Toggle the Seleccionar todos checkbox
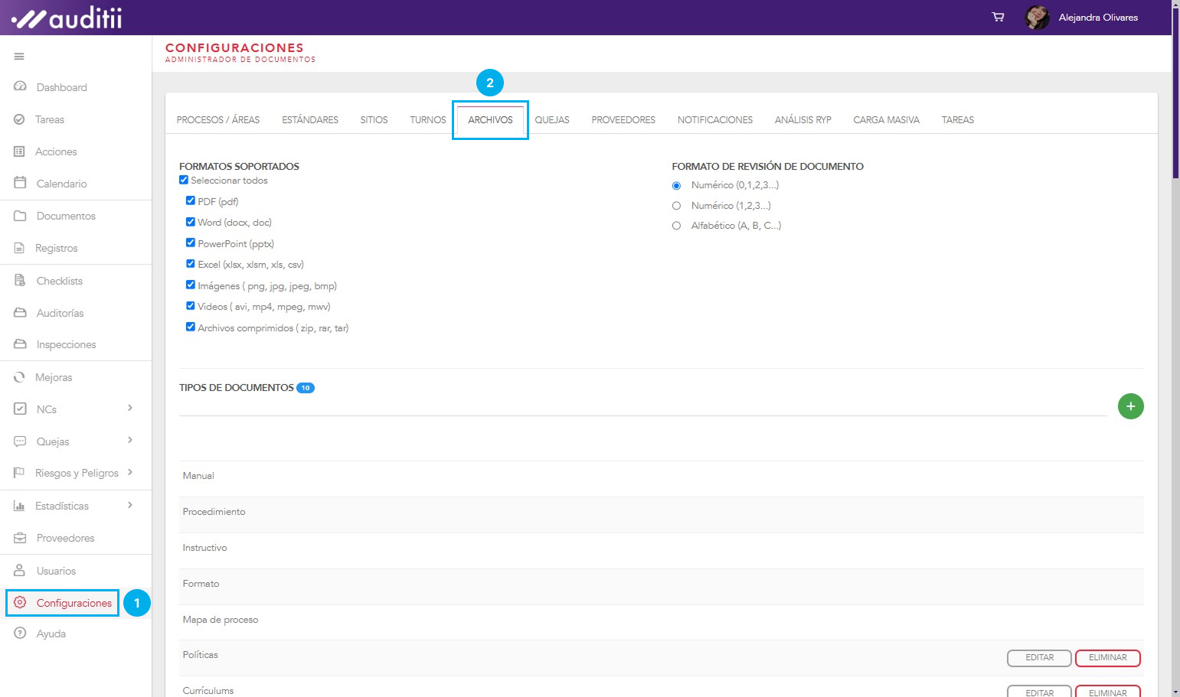The width and height of the screenshot is (1180, 697). (x=184, y=180)
